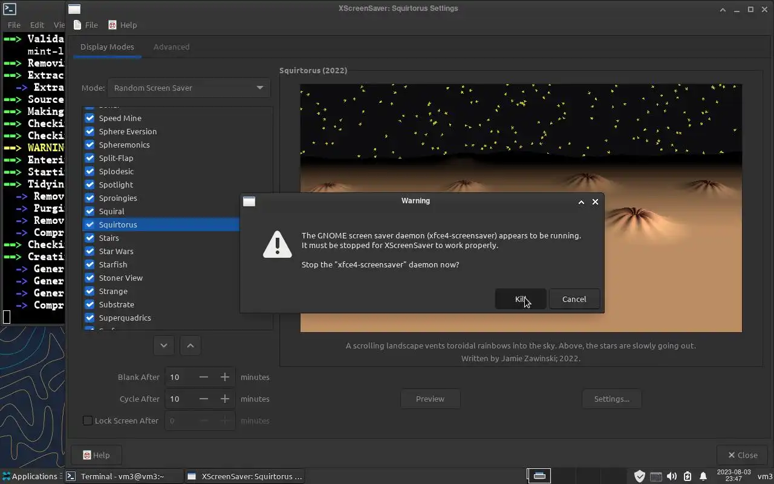The width and height of the screenshot is (774, 484).
Task: Close the Warning dialog with the X
Action: (x=595, y=201)
